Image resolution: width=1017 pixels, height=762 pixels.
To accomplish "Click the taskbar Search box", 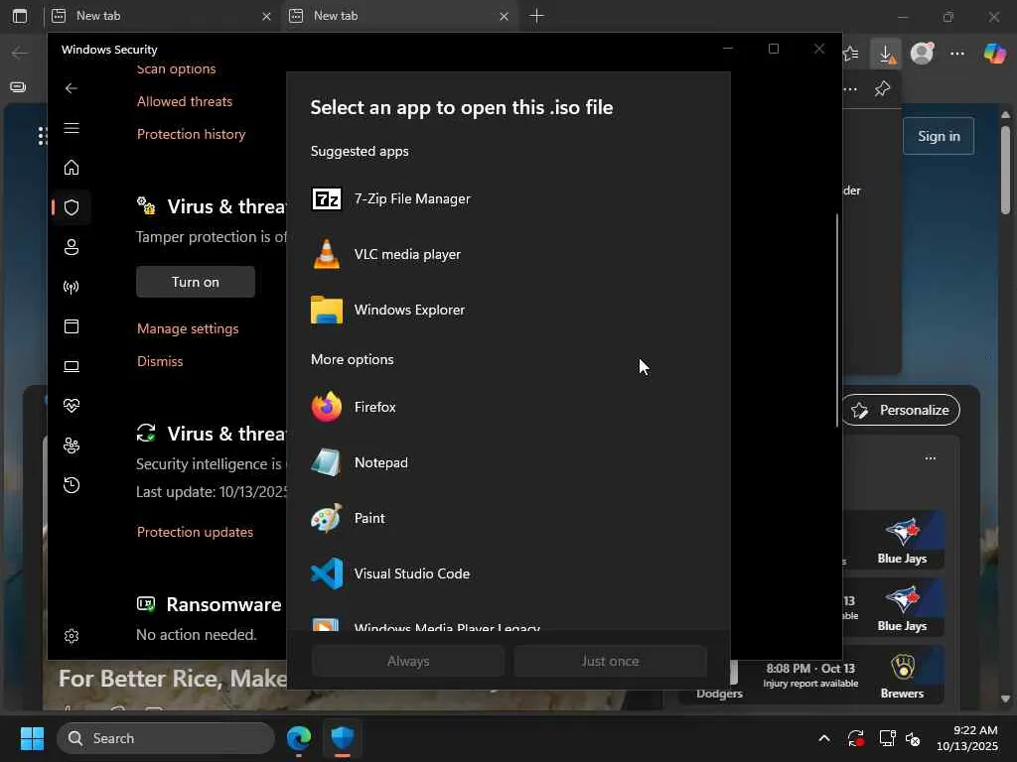I will click(166, 738).
